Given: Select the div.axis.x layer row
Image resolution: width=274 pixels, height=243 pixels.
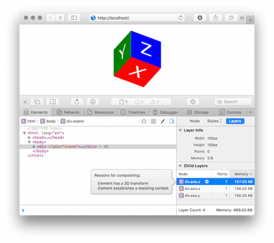Looking at the screenshot, I should (x=216, y=189).
